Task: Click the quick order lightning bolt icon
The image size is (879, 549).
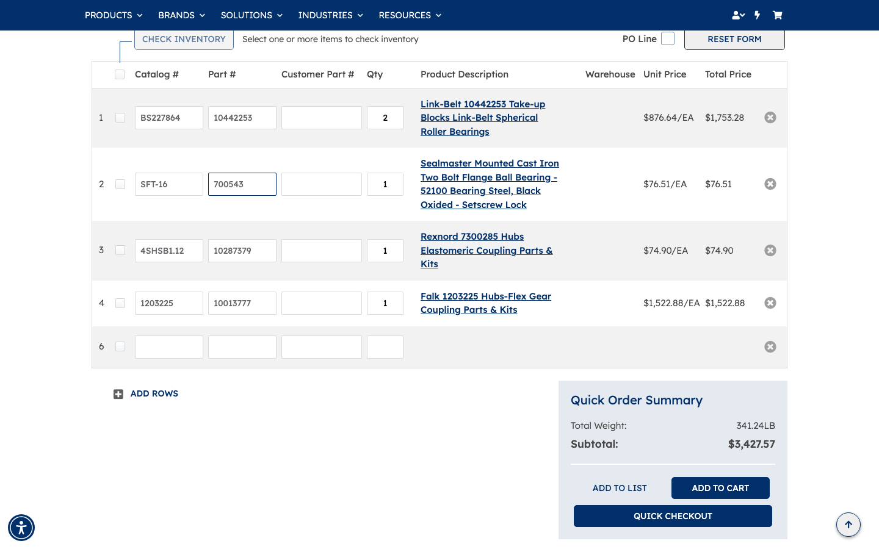Action: click(757, 15)
